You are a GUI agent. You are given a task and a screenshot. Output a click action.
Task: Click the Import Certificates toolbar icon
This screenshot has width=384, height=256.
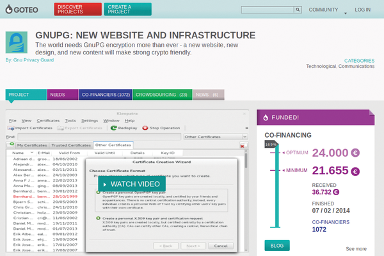[x=11, y=128]
